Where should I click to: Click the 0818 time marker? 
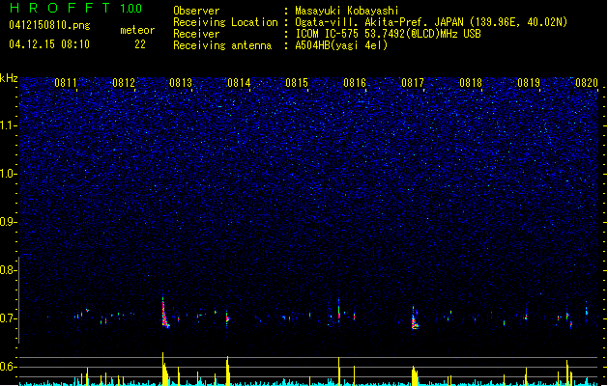pos(471,83)
